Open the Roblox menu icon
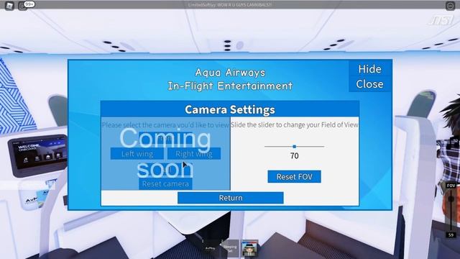 coord(9,6)
